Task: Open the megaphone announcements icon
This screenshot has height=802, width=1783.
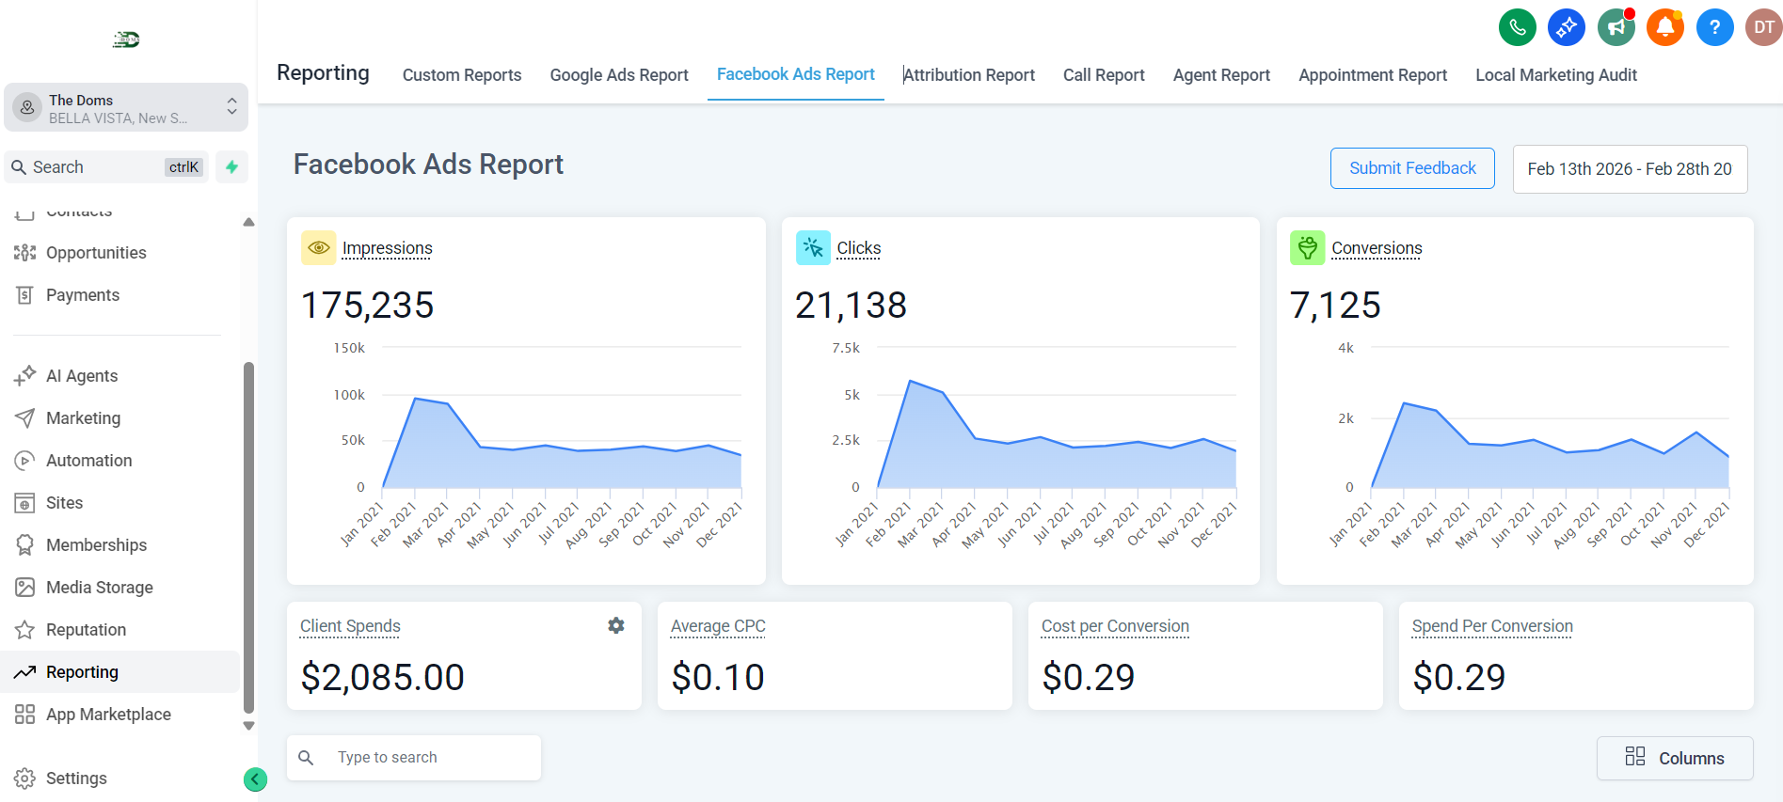Action: pos(1616,27)
